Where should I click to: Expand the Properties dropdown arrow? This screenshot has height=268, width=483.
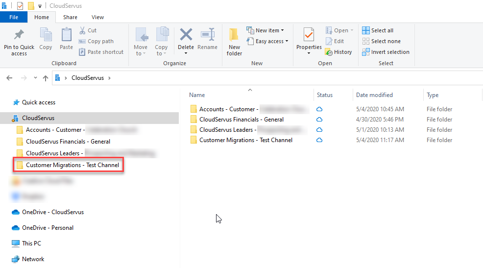pyautogui.click(x=309, y=53)
